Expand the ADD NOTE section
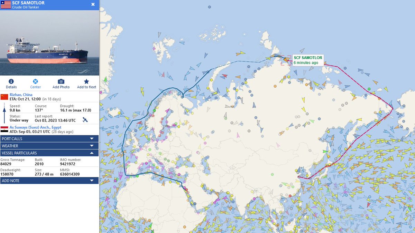This screenshot has width=415, height=233. [x=49, y=181]
